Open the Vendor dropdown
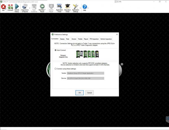This screenshot has width=169, height=130. (x=86, y=73)
